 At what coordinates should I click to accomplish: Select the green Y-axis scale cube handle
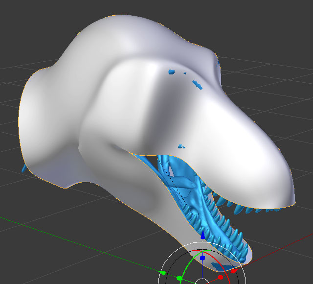[179, 278]
